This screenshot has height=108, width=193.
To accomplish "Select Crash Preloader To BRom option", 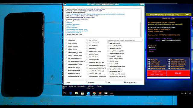I will [74, 52].
